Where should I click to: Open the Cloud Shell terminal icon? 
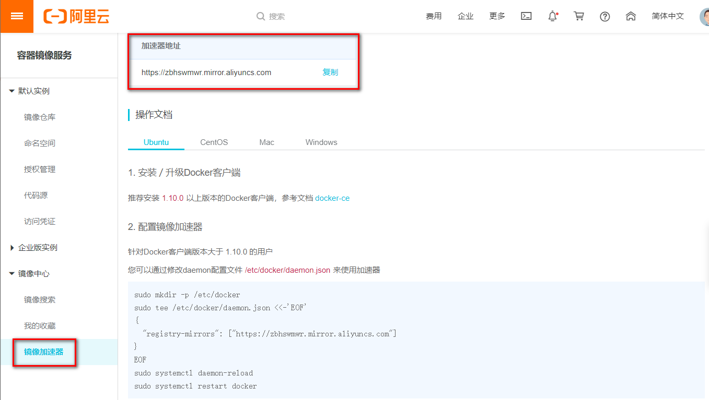(x=526, y=16)
